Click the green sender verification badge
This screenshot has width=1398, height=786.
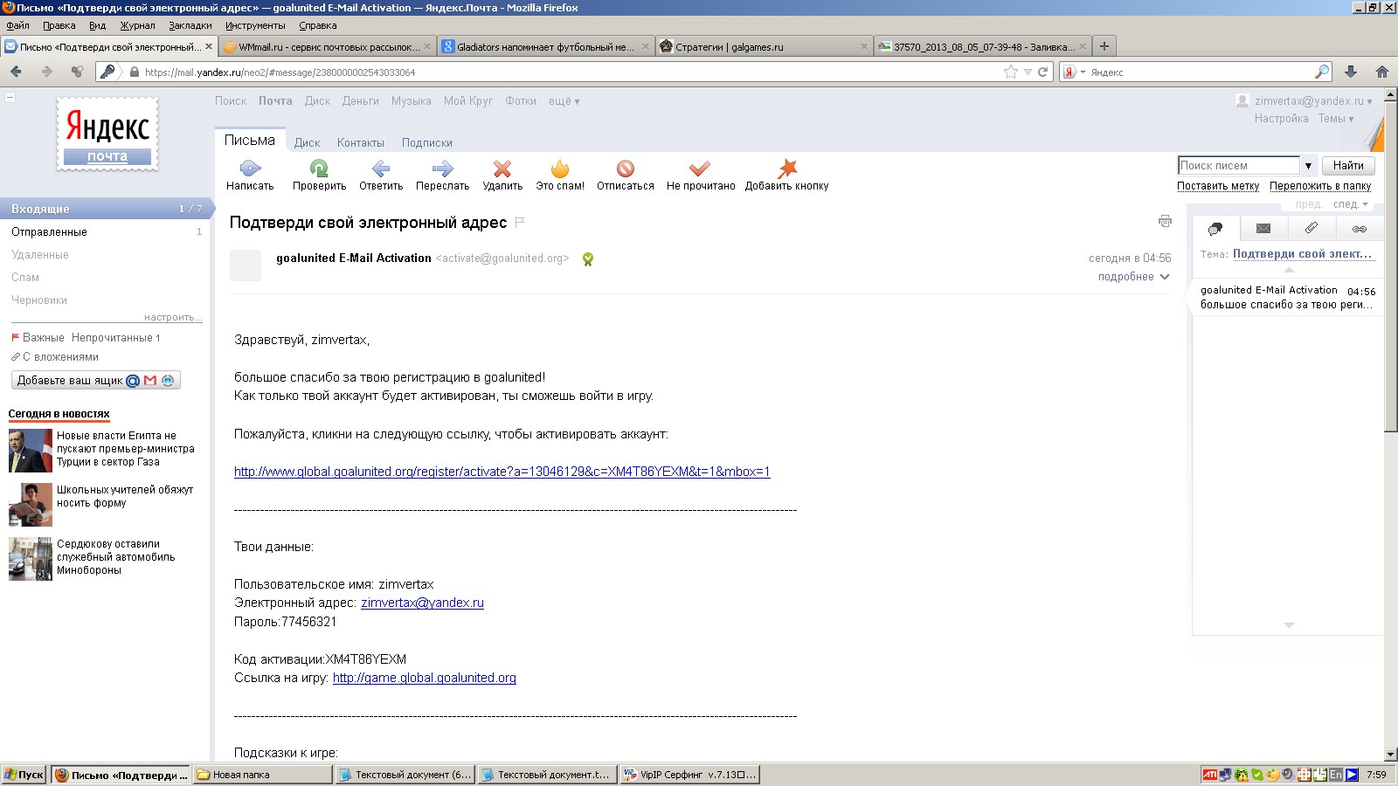pos(588,259)
